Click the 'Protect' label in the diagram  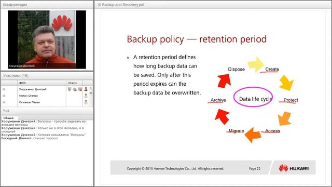pyautogui.click(x=290, y=100)
